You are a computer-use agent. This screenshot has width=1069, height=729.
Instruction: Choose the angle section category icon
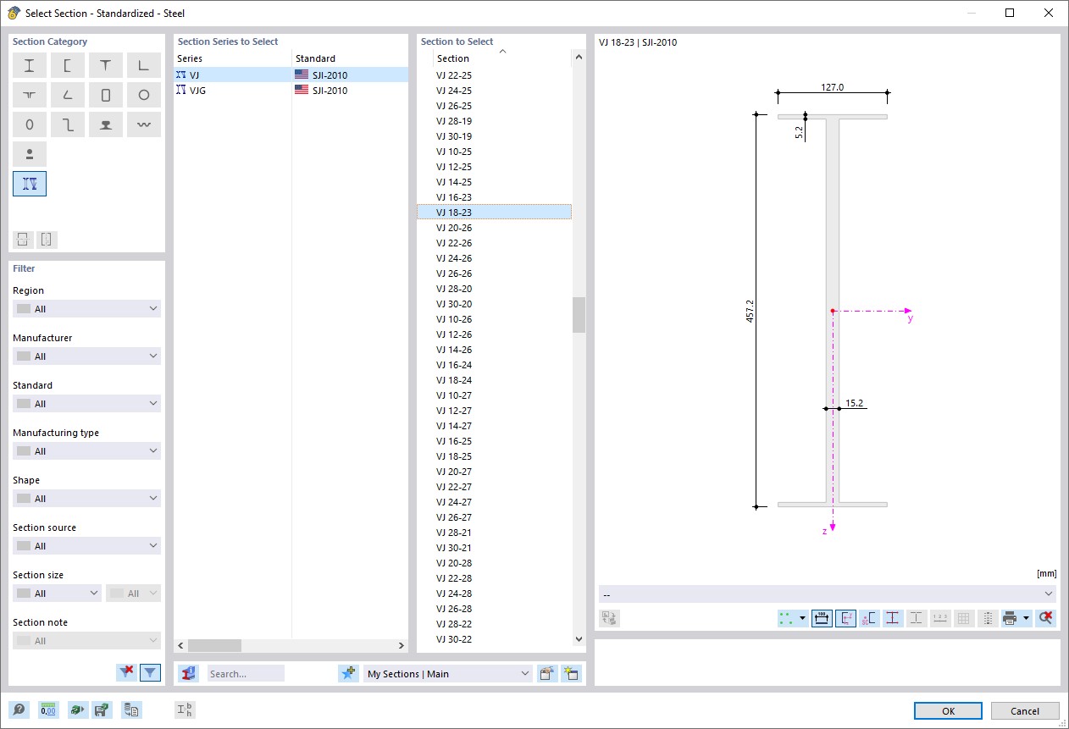[67, 95]
